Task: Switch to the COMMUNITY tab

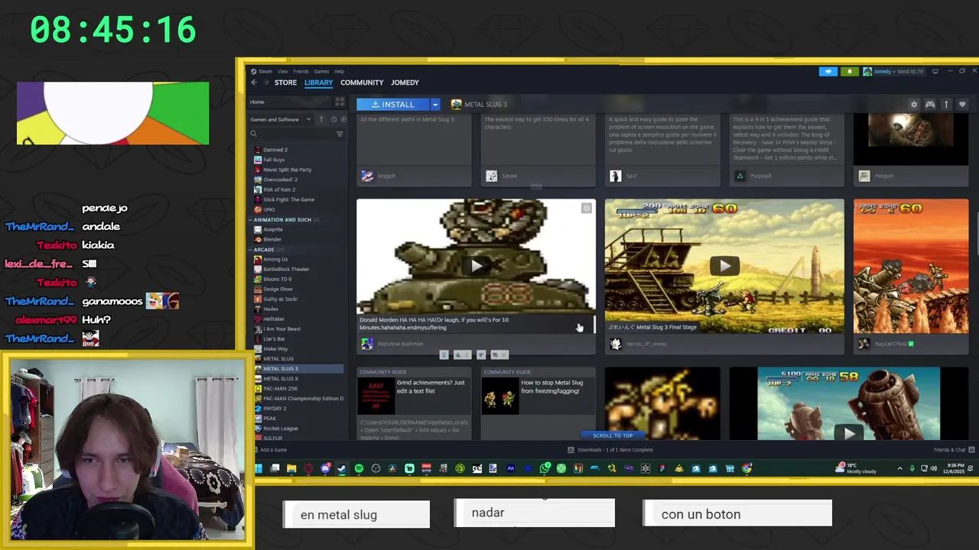Action: 362,82
